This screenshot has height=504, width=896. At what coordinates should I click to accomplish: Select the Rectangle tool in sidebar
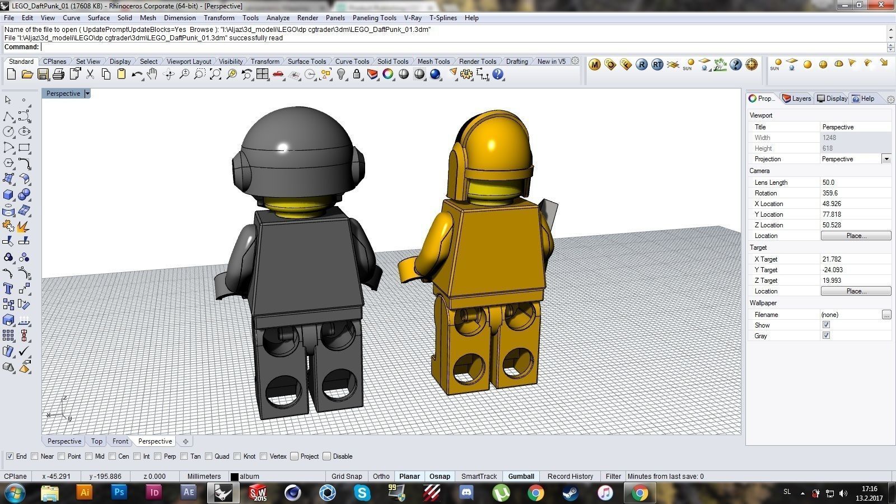click(x=24, y=147)
